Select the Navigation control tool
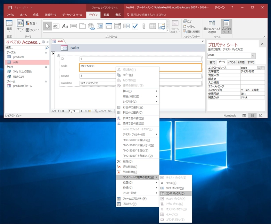 [x=109, y=26]
